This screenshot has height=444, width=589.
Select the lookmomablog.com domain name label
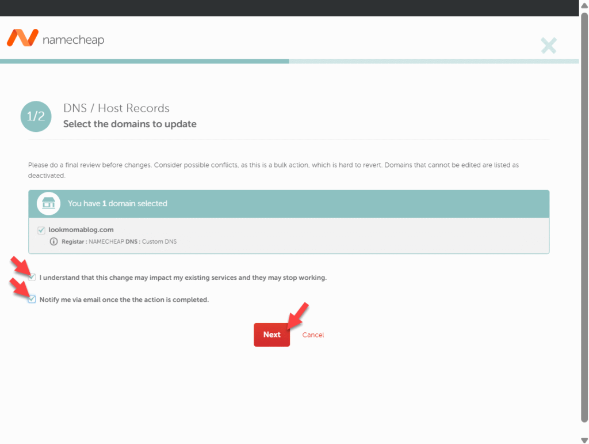[81, 230]
